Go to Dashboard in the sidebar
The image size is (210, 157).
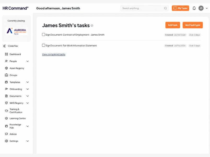(x=15, y=54)
